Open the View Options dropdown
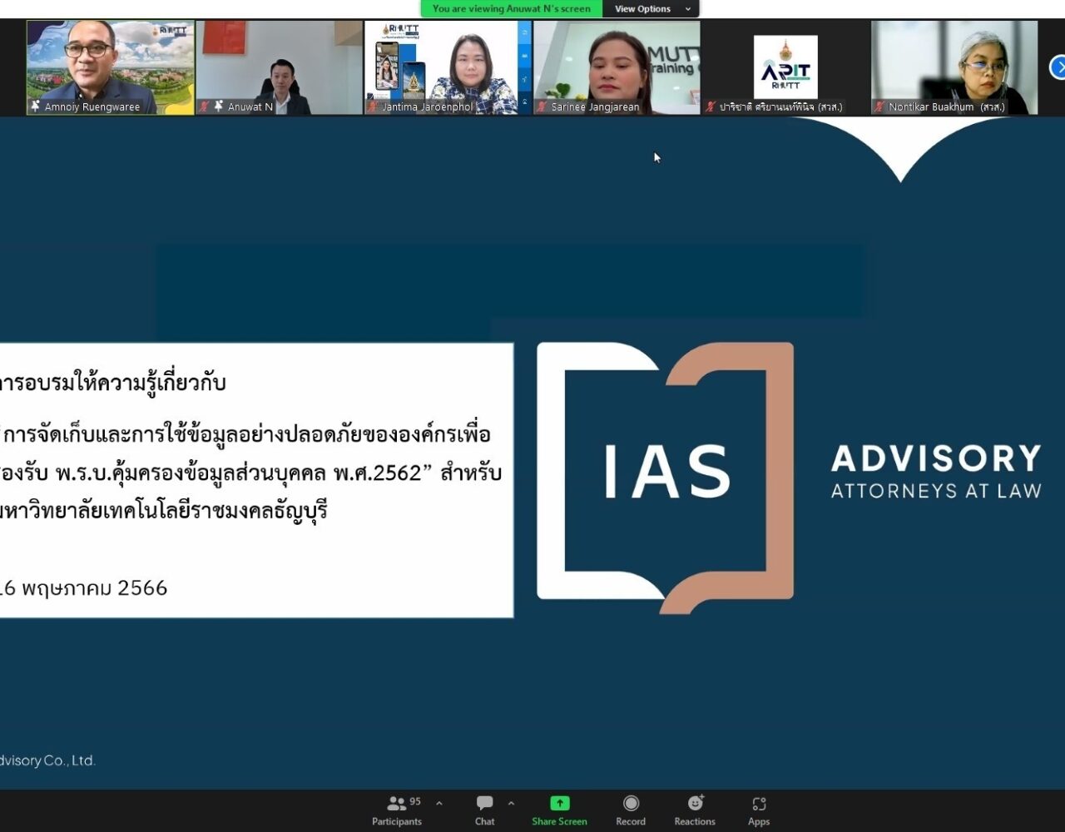Screen dimensions: 1065x832 [653, 9]
